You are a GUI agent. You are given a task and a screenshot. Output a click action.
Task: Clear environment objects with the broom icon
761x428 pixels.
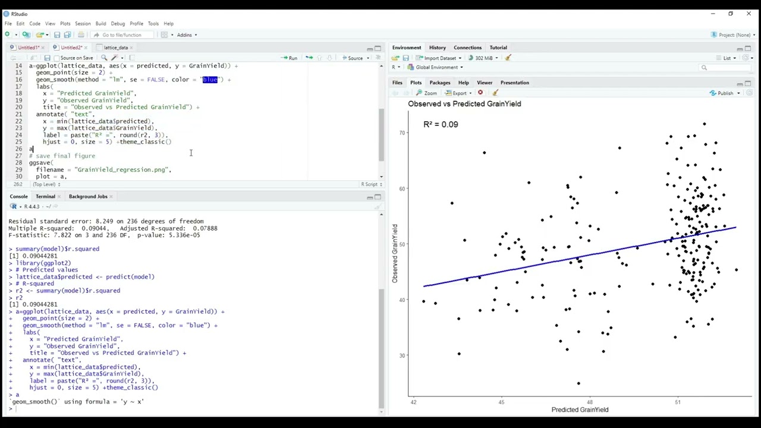pos(508,58)
